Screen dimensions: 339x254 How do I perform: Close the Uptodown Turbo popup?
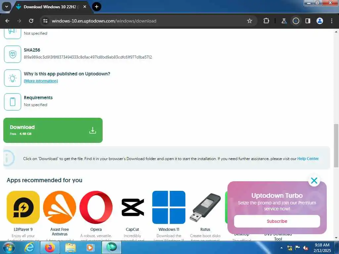[x=314, y=181]
